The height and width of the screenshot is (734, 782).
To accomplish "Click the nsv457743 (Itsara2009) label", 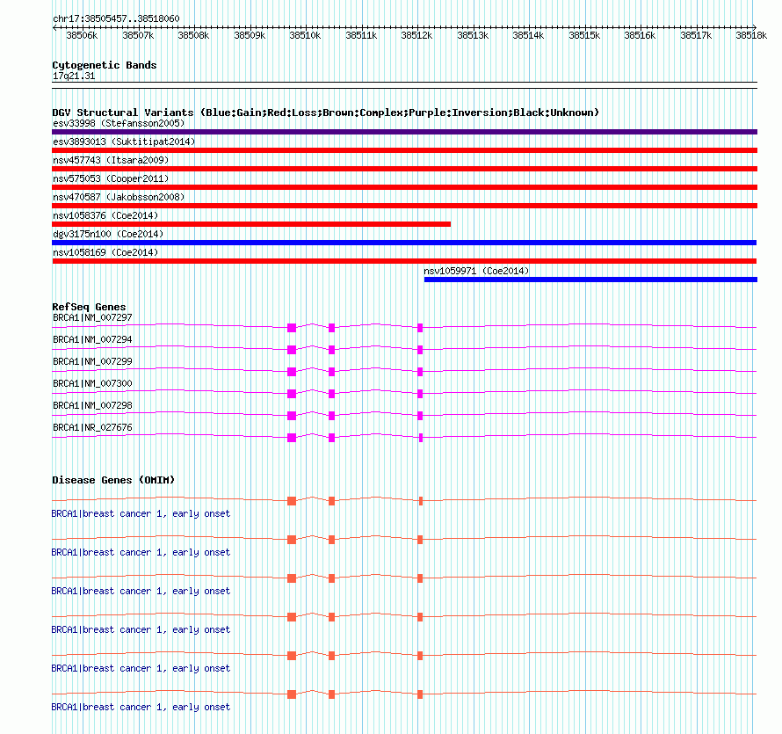I will tap(111, 160).
